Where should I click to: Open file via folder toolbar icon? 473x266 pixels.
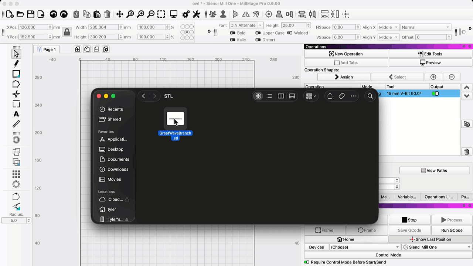pyautogui.click(x=20, y=14)
